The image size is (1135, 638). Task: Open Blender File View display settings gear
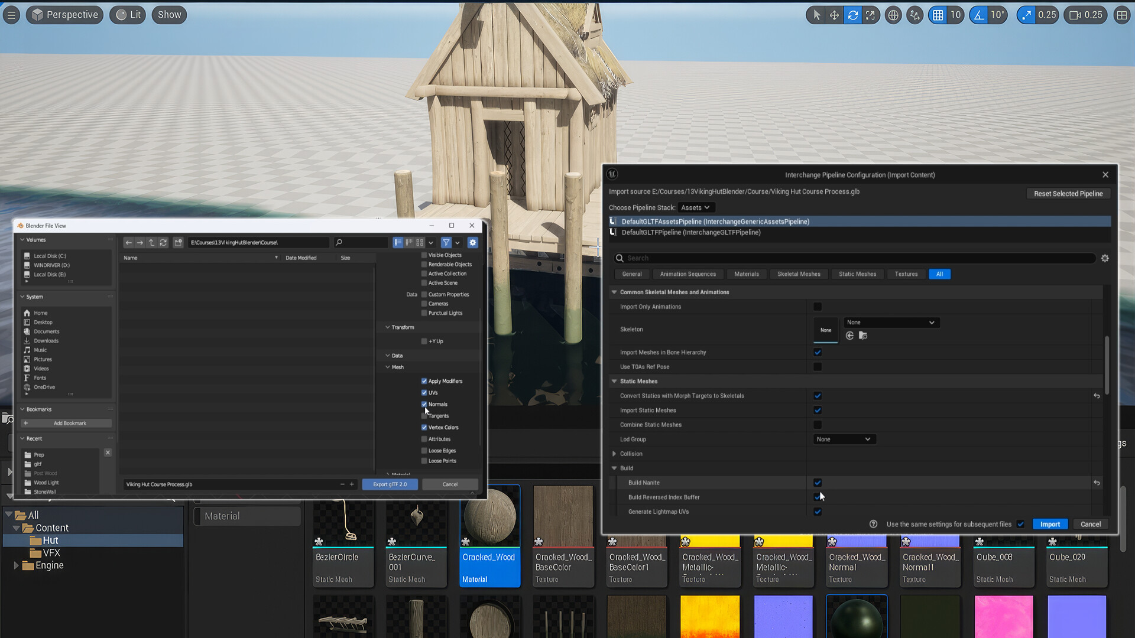tap(472, 242)
